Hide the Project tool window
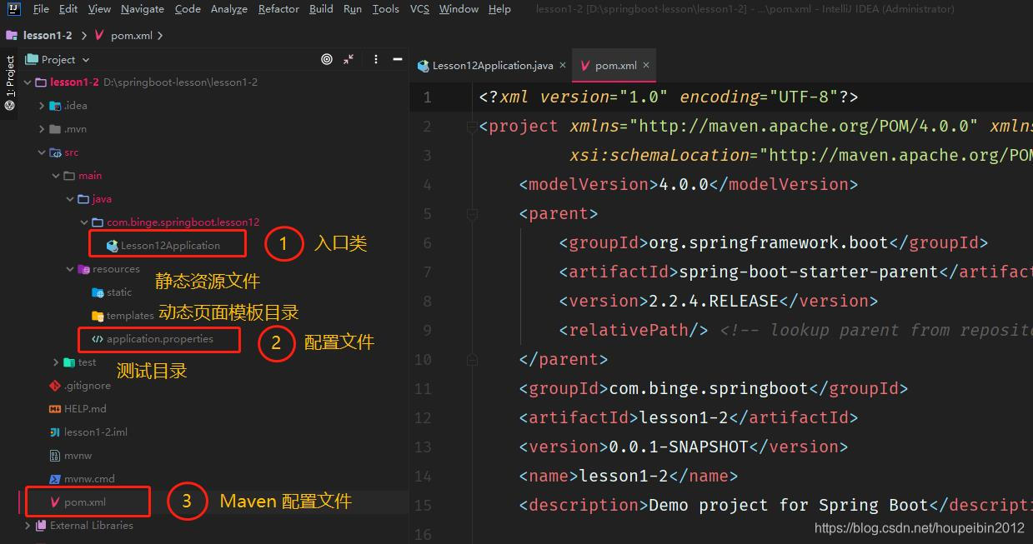1033x544 pixels. pos(399,59)
